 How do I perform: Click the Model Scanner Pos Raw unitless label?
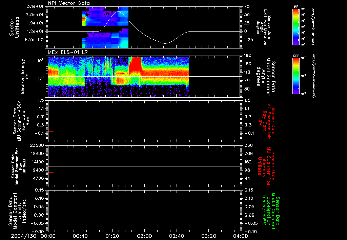tap(19, 166)
